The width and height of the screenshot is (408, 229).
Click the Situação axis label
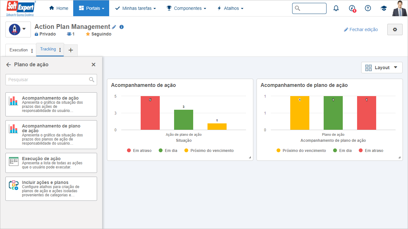point(184,140)
